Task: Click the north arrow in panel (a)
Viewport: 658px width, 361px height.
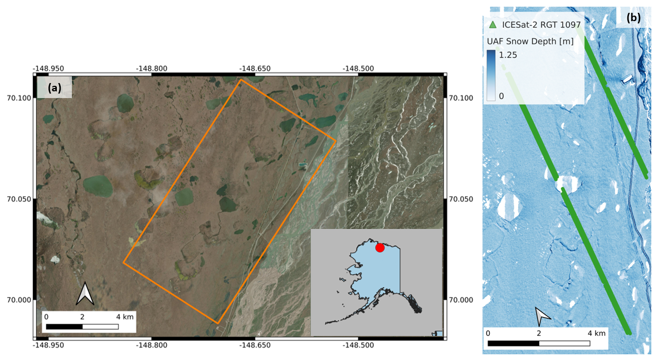Action: pyautogui.click(x=85, y=294)
